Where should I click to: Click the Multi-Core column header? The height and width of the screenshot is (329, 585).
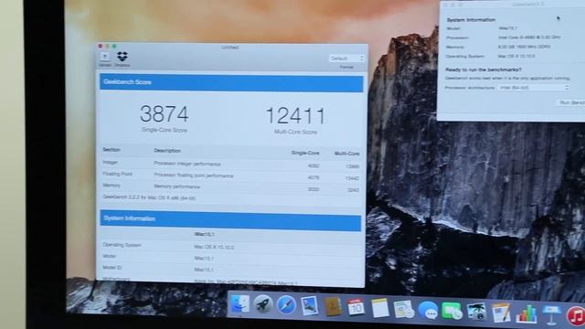(x=347, y=154)
